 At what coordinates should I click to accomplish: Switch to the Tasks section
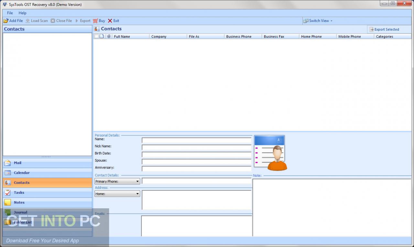click(48, 193)
